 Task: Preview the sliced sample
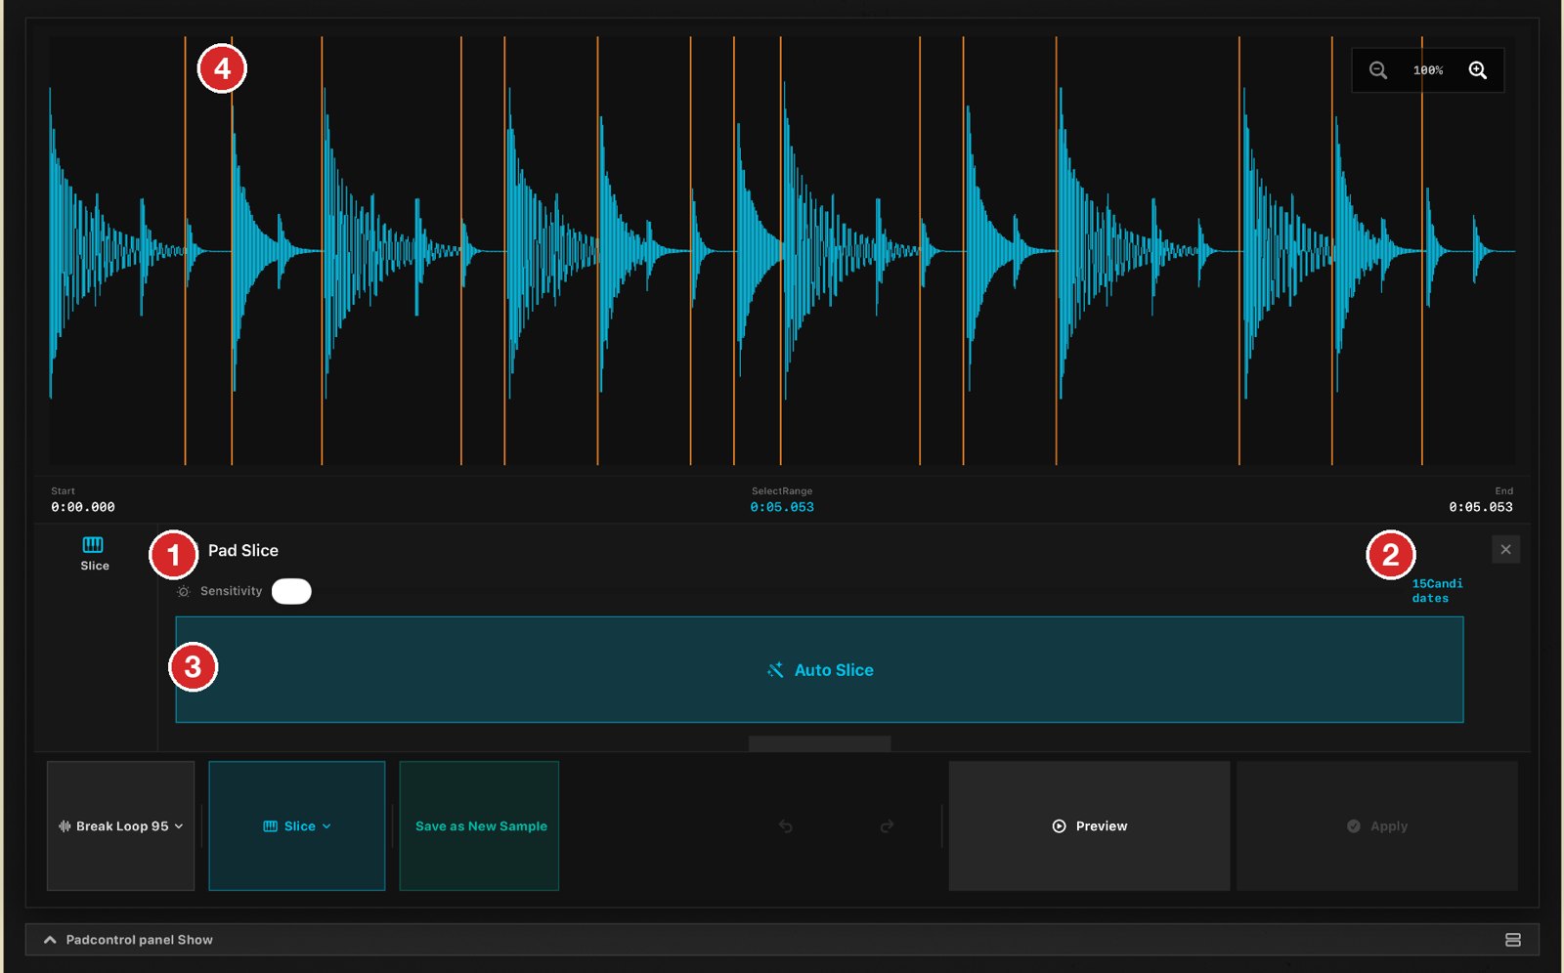(x=1089, y=825)
